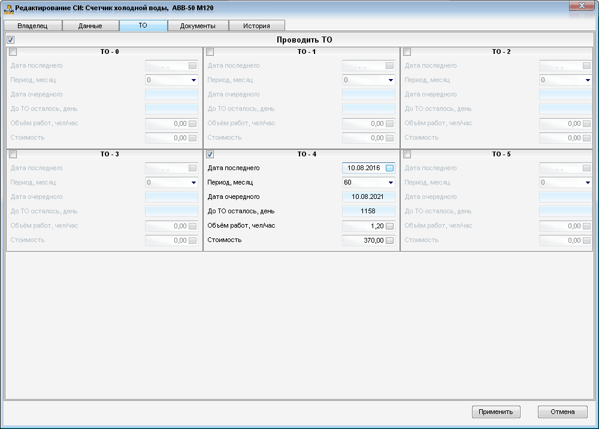This screenshot has width=599, height=429.
Task: Expand the TO-4 period month dropdown
Action: tap(391, 183)
